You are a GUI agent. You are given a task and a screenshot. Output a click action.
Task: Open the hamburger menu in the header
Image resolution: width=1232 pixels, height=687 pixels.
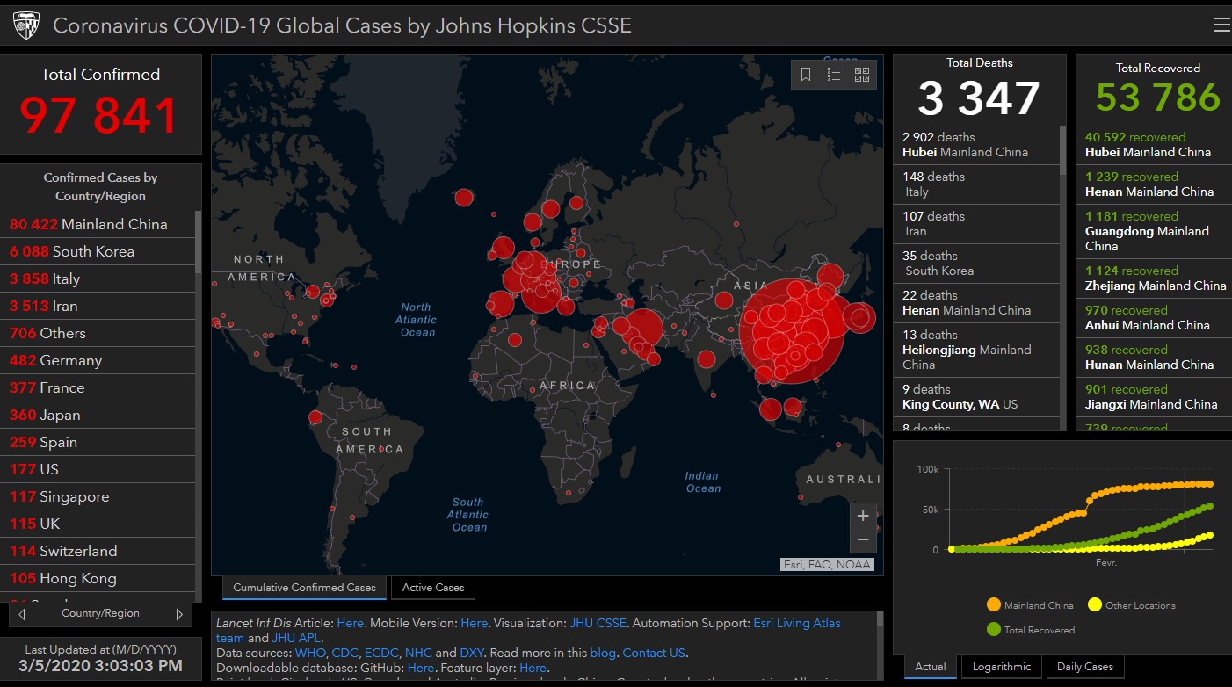tap(1221, 25)
